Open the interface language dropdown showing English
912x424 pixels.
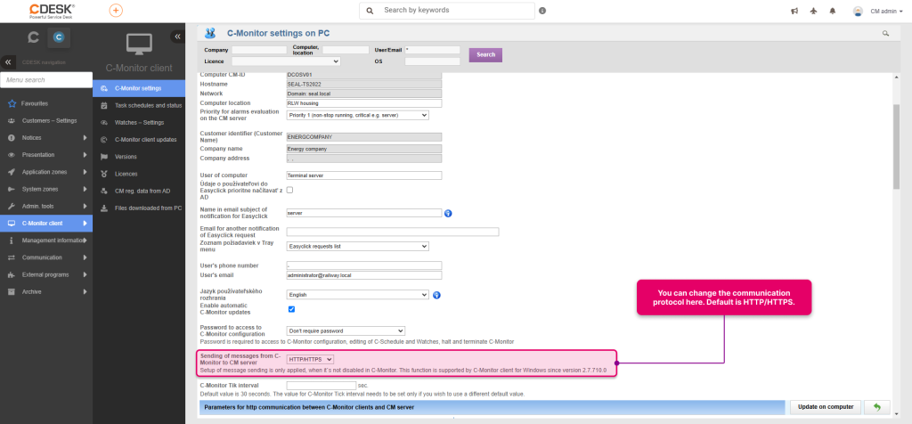[x=358, y=295]
